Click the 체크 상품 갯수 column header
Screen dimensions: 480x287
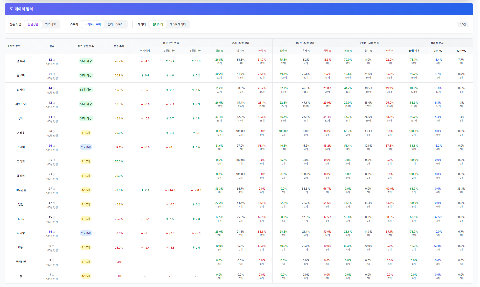coord(86,46)
